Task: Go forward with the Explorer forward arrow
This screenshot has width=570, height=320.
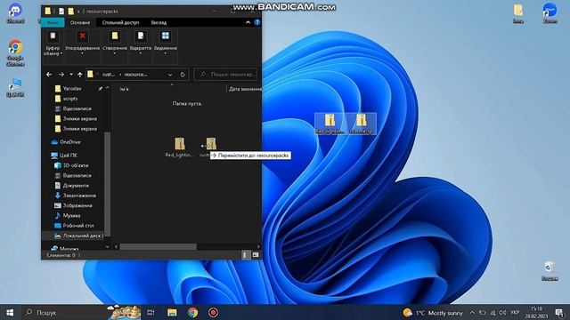Action: tap(61, 75)
